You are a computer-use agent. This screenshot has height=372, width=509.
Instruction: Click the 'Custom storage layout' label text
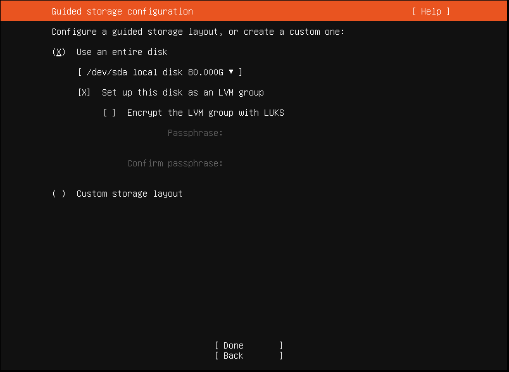(129, 194)
